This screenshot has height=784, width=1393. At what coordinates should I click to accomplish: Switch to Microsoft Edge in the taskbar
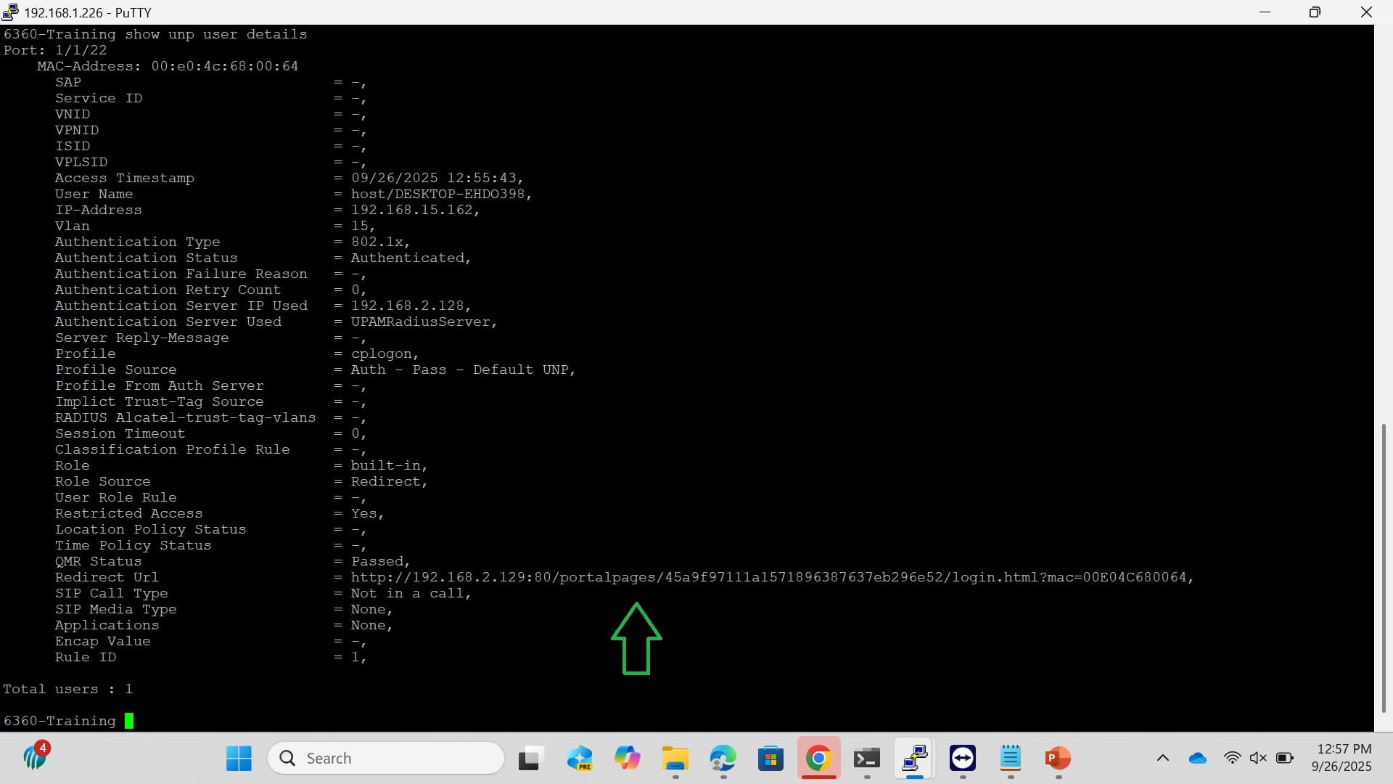click(723, 759)
